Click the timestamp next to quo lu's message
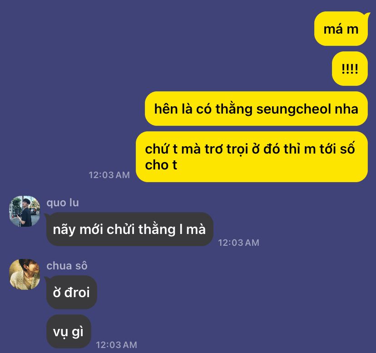Viewport: 376px width, 353px height. 238,243
